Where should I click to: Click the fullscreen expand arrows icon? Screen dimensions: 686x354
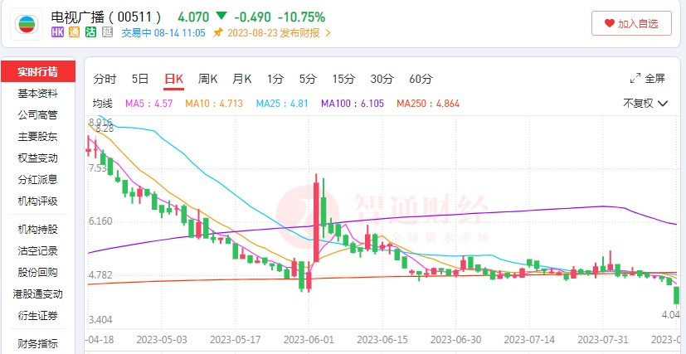coord(635,79)
